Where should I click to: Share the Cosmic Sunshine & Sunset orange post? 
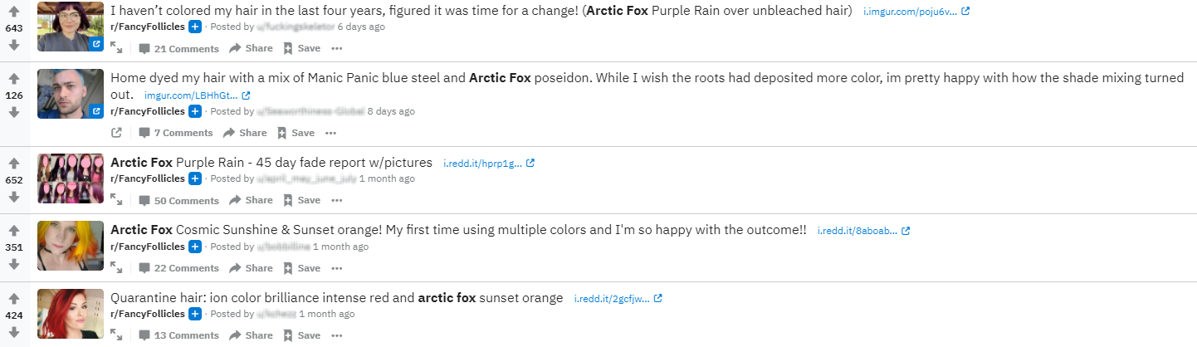click(251, 268)
